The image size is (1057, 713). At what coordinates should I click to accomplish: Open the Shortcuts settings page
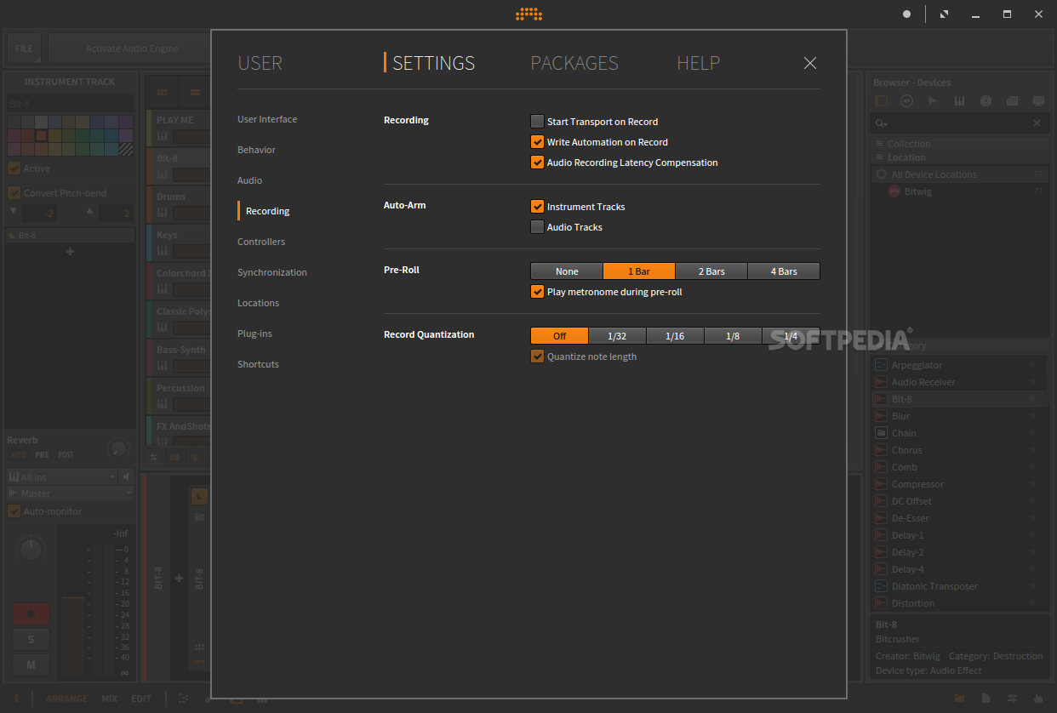(x=258, y=364)
